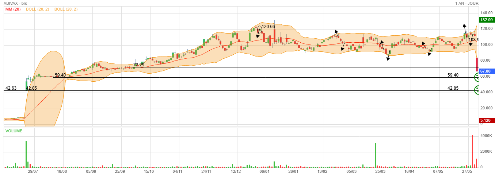The height and width of the screenshot is (175, 495).
Task: Select the 06/01 date on the axis
Action: [264, 171]
